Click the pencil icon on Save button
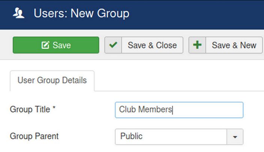The height and width of the screenshot is (152, 264). [46, 45]
